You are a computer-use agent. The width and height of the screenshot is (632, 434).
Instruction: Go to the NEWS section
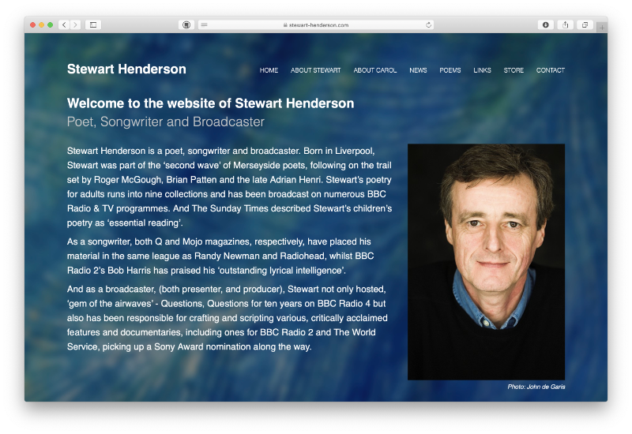click(x=418, y=70)
